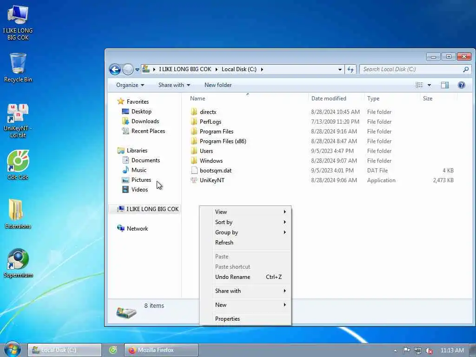Image resolution: width=476 pixels, height=357 pixels.
Task: Expand the arrow after Local Disk (C:) breadcrumb
Action: tap(262, 70)
